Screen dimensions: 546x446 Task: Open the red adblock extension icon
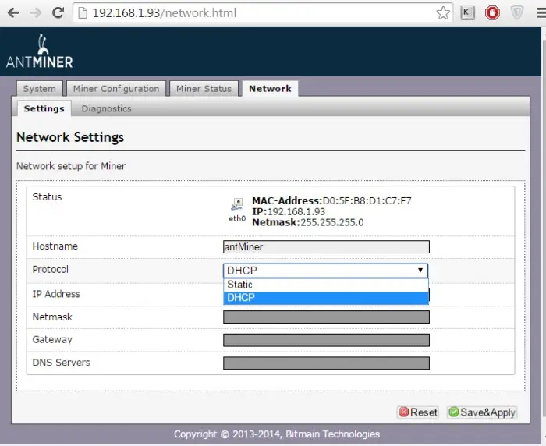tap(491, 13)
